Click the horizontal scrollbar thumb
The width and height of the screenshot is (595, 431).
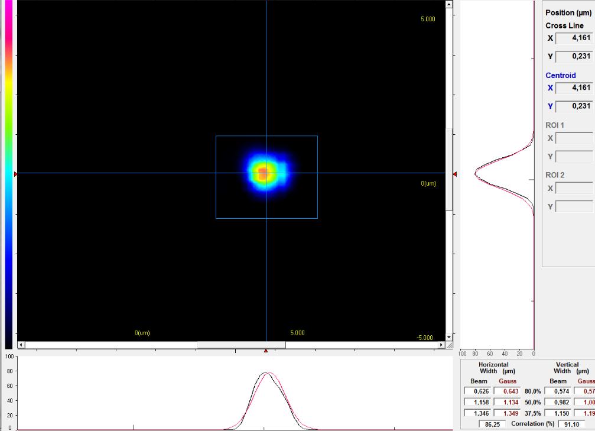(x=241, y=345)
